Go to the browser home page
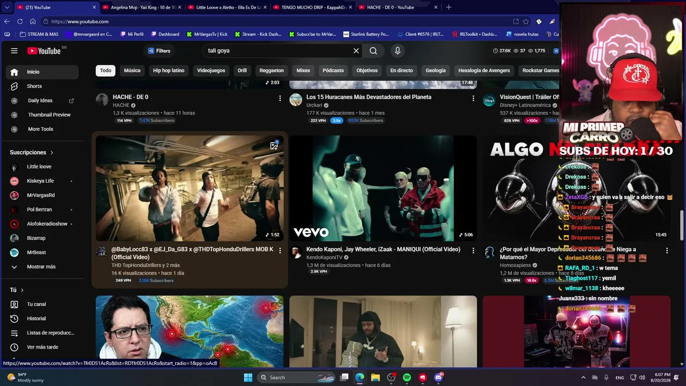This screenshot has height=386, width=686. [33, 21]
